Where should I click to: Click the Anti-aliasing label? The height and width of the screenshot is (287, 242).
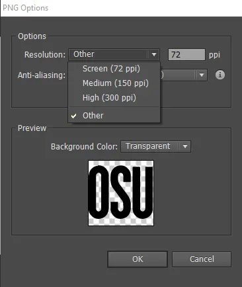tap(42, 75)
